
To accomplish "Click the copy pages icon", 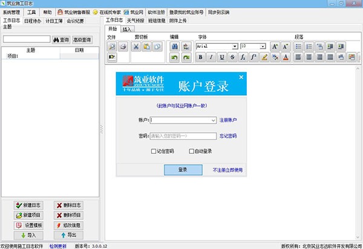I will [x=157, y=47].
